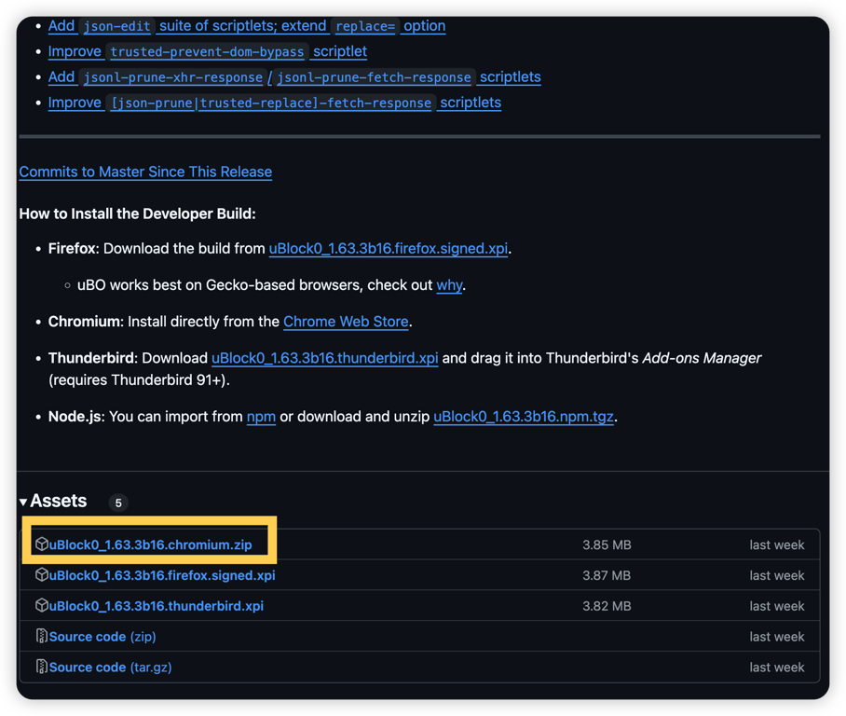The image size is (846, 716).
Task: Download uBlock0_1.63.3b16.thunderbird.xpi from Assets list
Action: click(157, 606)
